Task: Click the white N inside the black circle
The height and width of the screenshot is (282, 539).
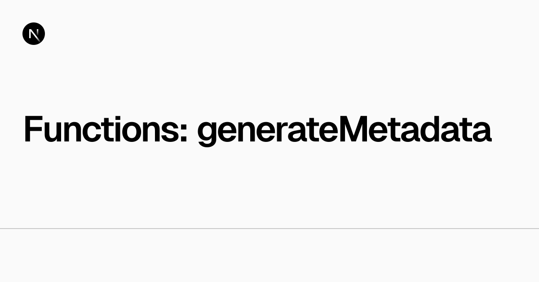Action: click(x=34, y=34)
